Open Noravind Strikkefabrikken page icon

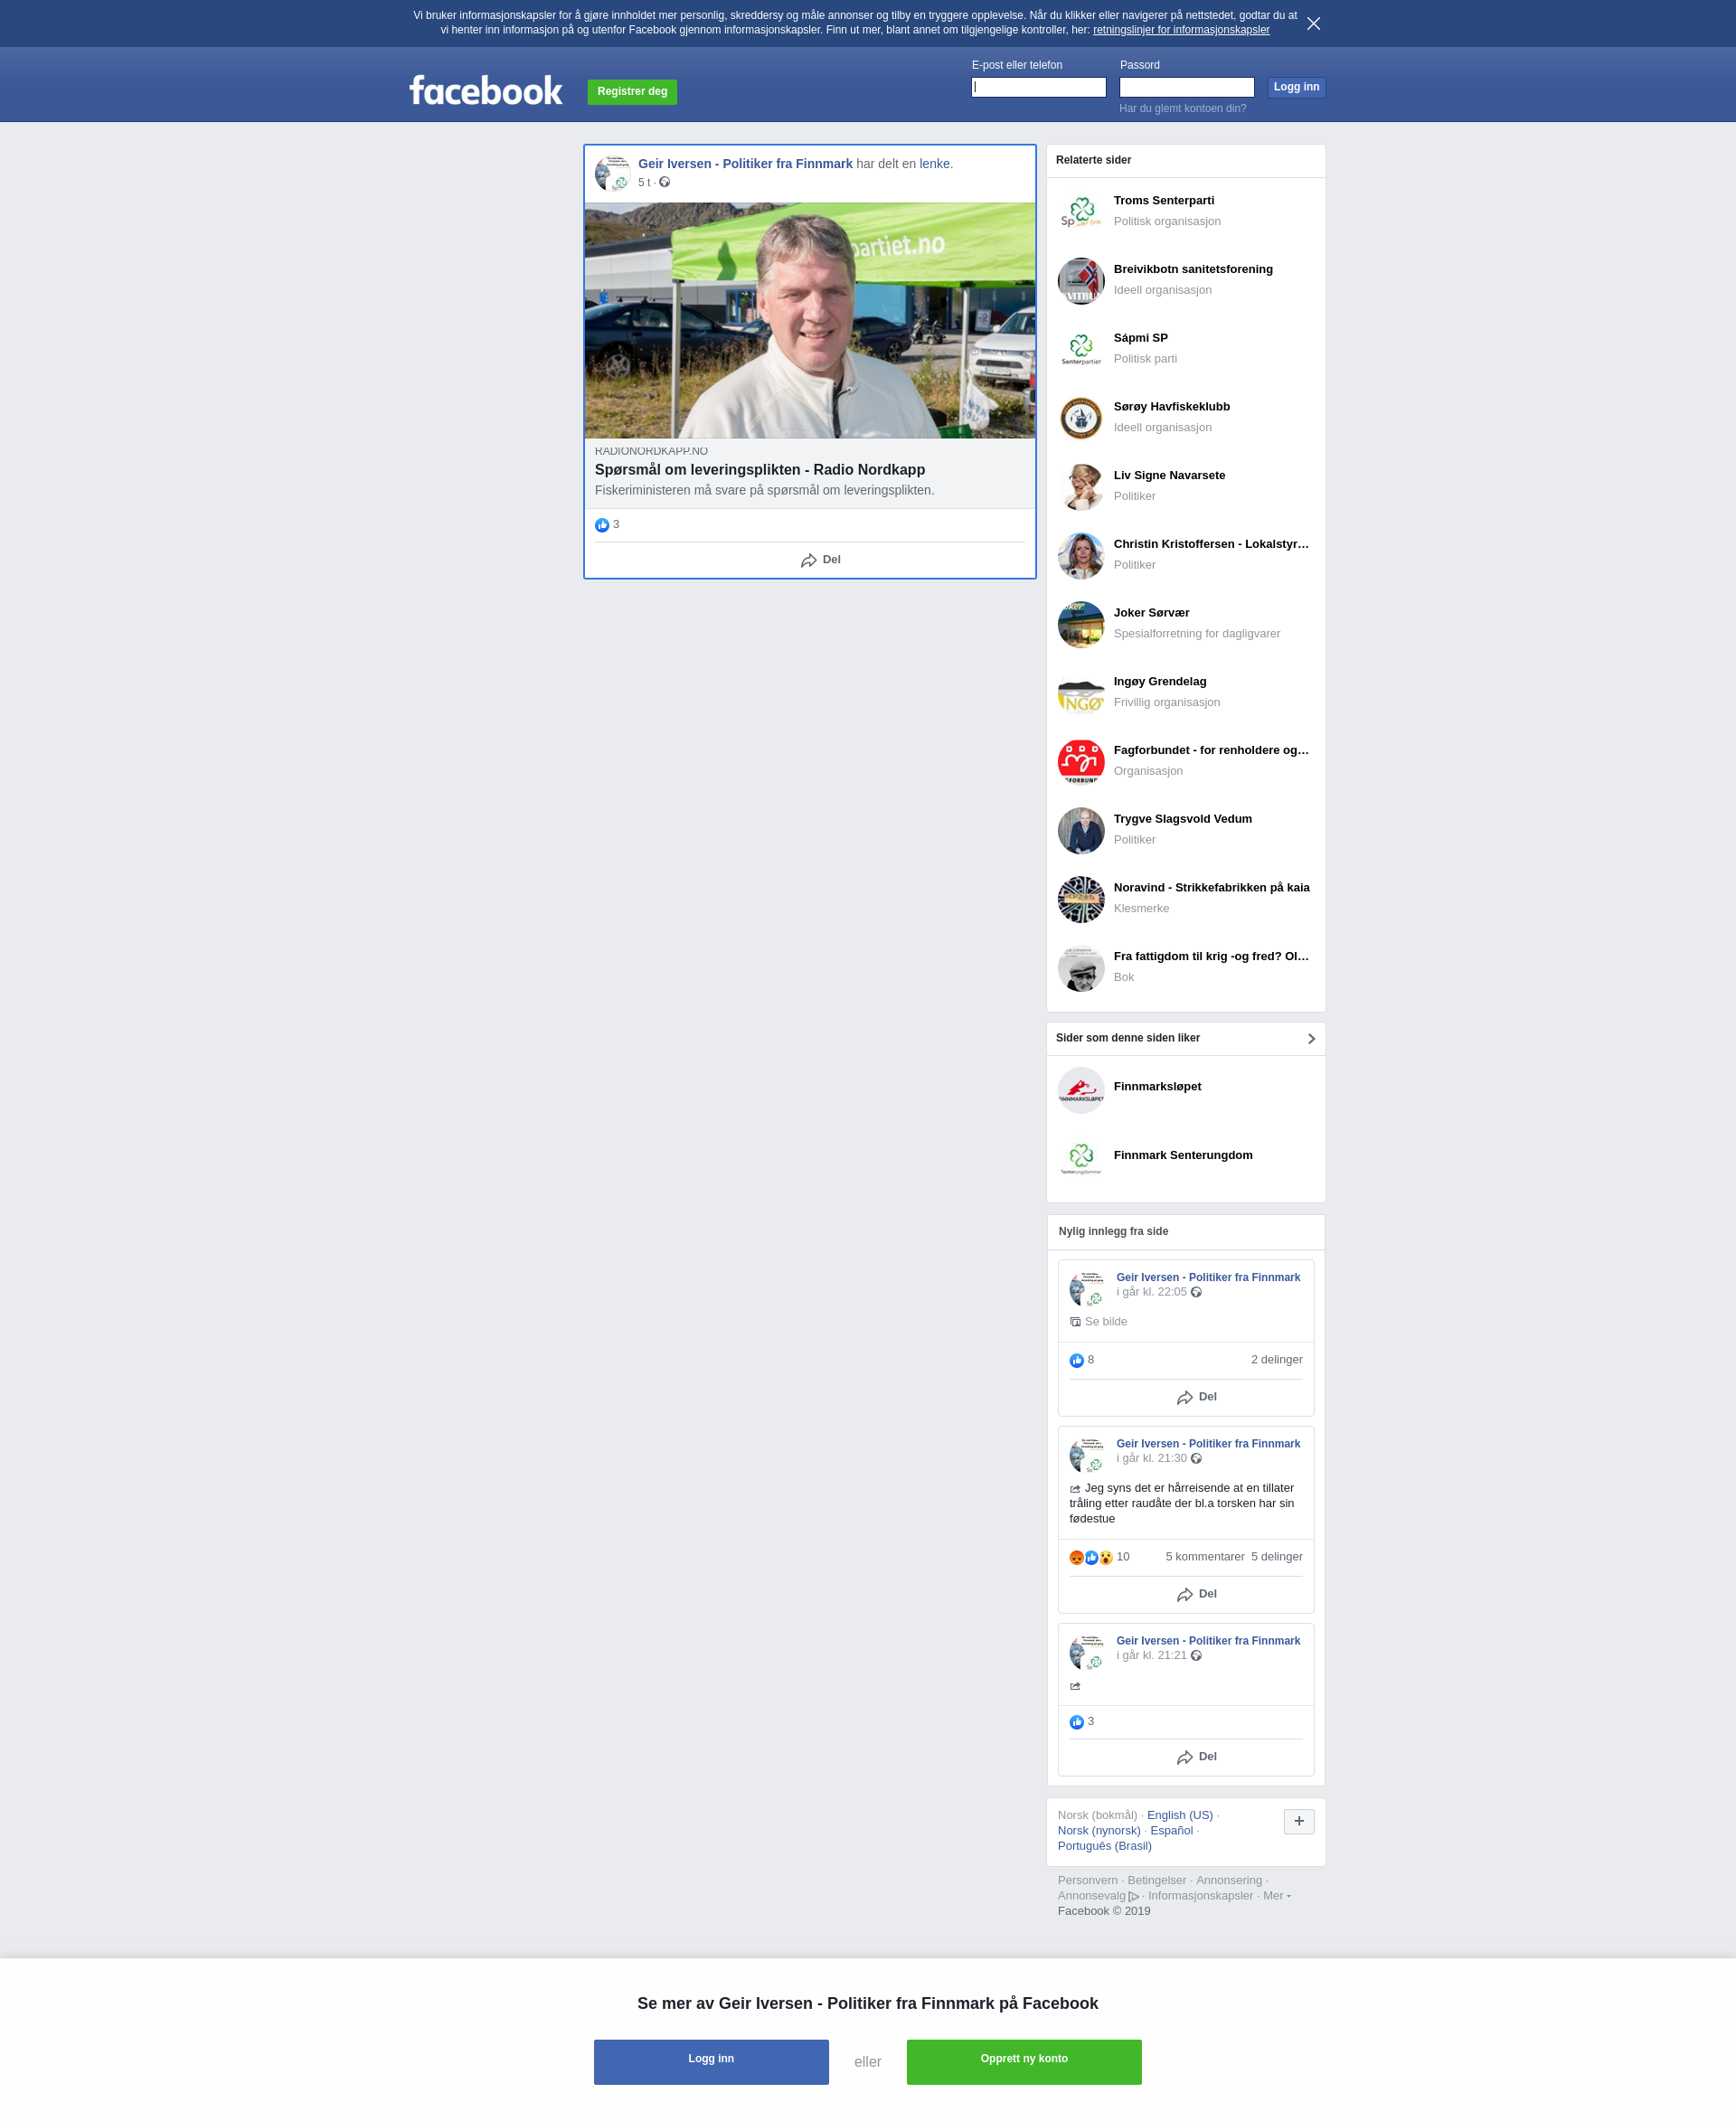(x=1081, y=899)
